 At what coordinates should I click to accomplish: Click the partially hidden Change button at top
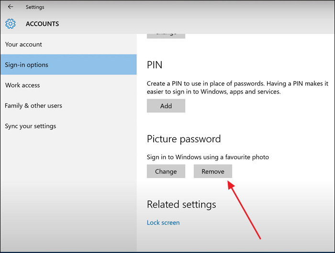point(166,34)
